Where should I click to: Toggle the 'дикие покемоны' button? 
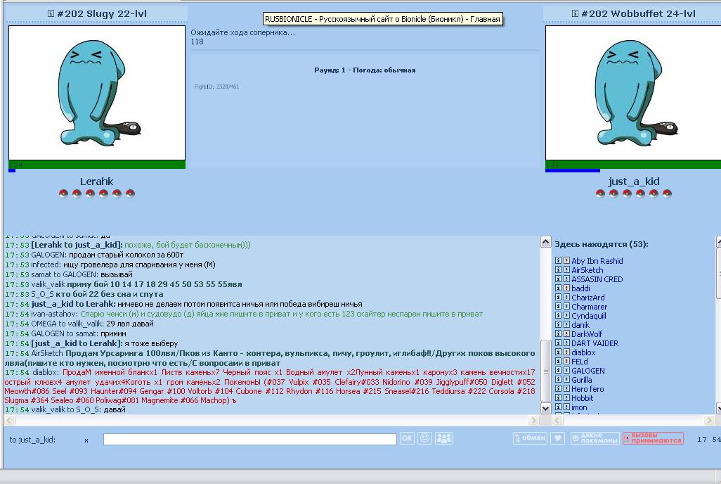595,438
